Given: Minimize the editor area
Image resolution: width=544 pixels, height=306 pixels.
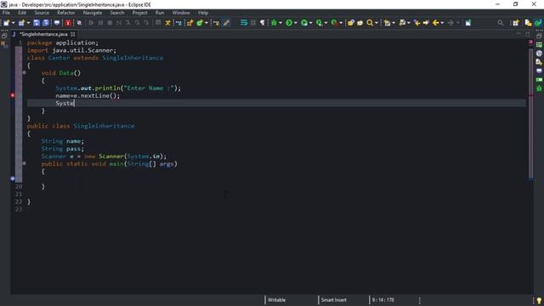Looking at the screenshot, I should click(518, 34).
